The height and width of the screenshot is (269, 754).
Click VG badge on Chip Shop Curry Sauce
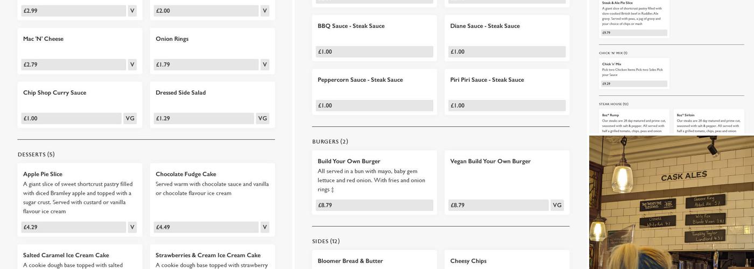click(x=130, y=118)
